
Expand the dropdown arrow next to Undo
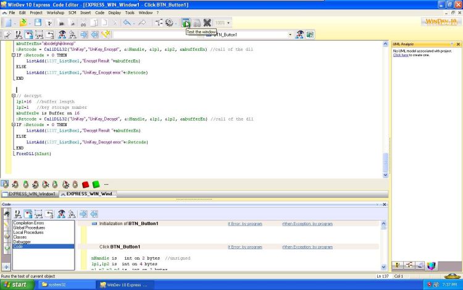coord(134,23)
